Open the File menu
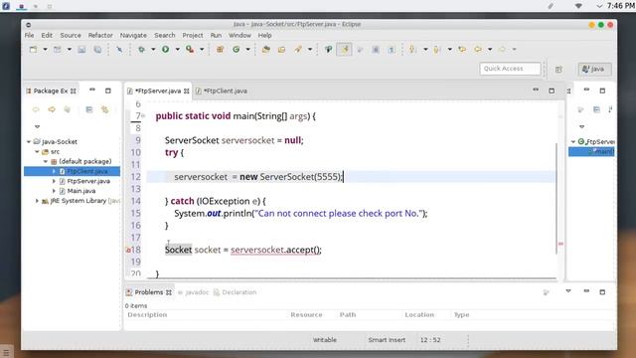The image size is (636, 358). click(29, 36)
